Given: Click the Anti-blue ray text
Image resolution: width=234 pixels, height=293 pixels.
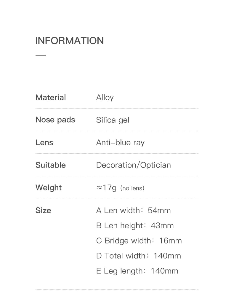Looking at the screenshot, I should coord(120,143).
